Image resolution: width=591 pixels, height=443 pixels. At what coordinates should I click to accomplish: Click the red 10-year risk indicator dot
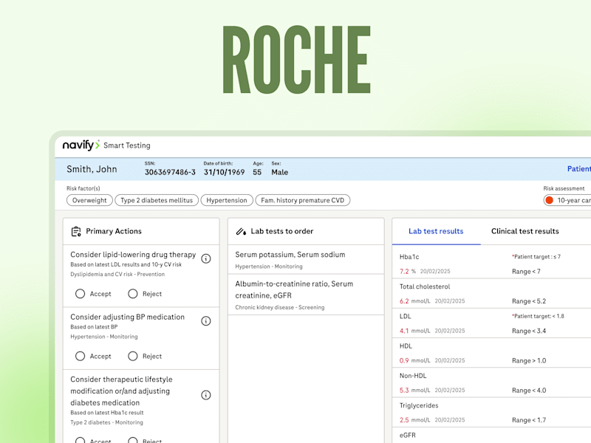click(549, 200)
